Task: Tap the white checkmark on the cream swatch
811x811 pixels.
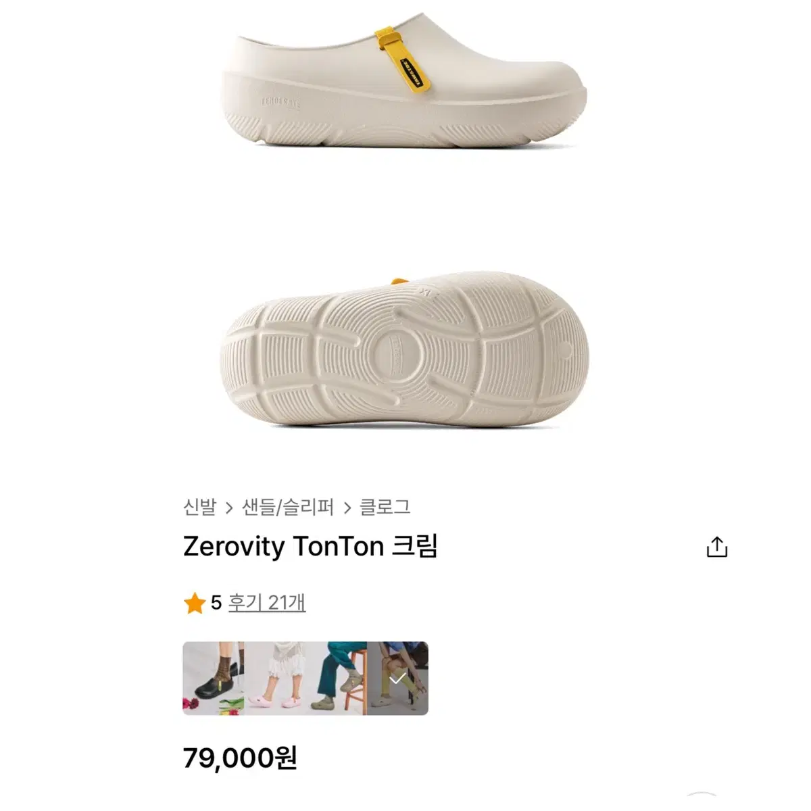Action: (x=398, y=678)
